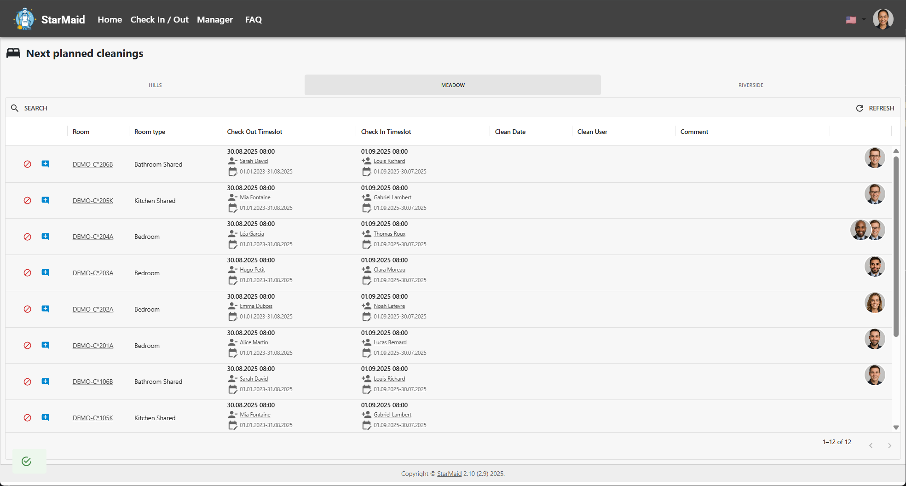The width and height of the screenshot is (906, 486).
Task: Switch to the HILLS tab
Action: 155,85
